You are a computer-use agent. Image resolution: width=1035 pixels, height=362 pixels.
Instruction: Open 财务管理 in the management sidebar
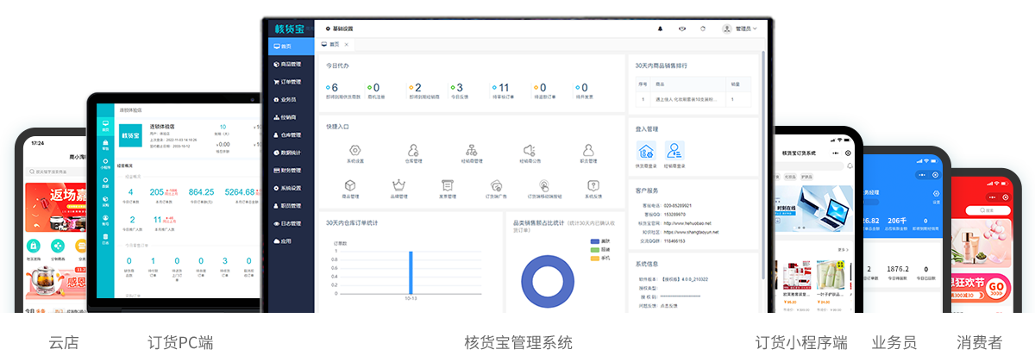[x=291, y=170]
